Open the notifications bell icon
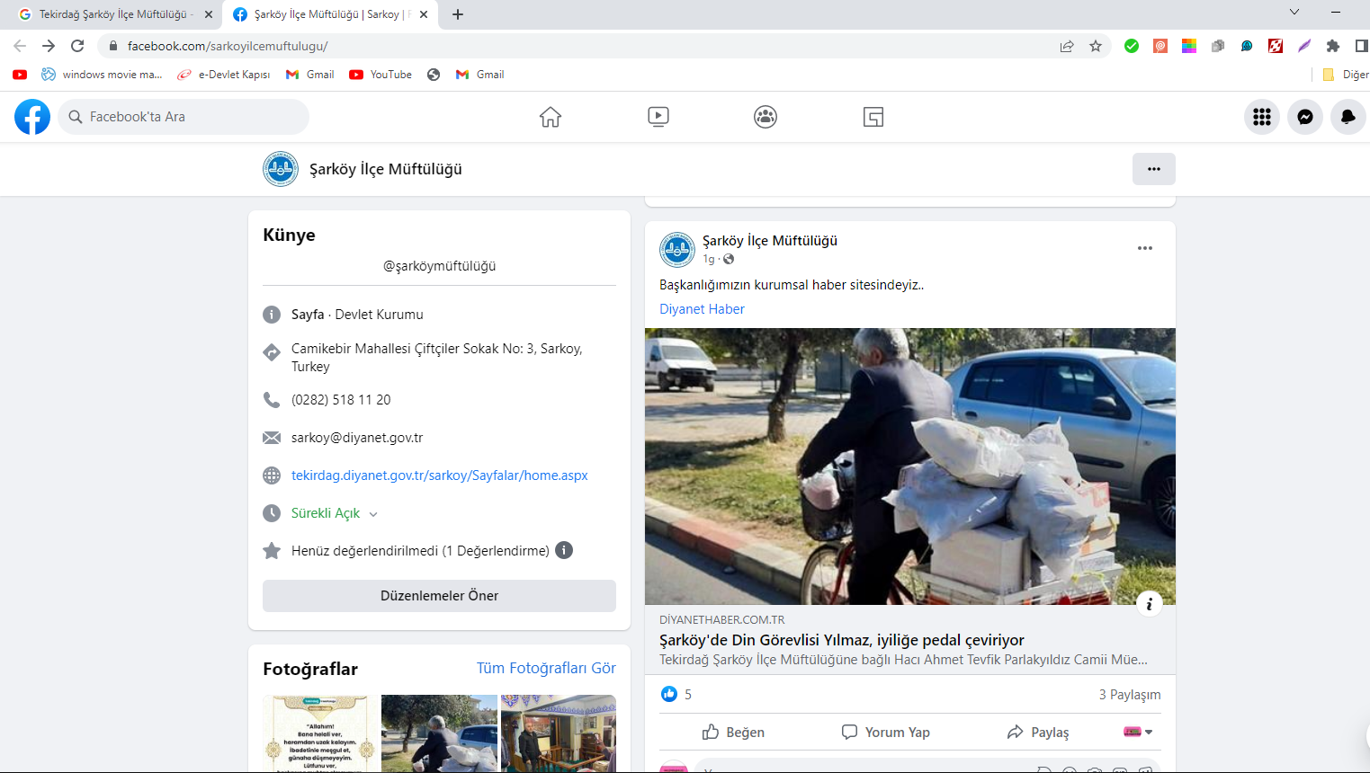The image size is (1370, 773). (1348, 117)
